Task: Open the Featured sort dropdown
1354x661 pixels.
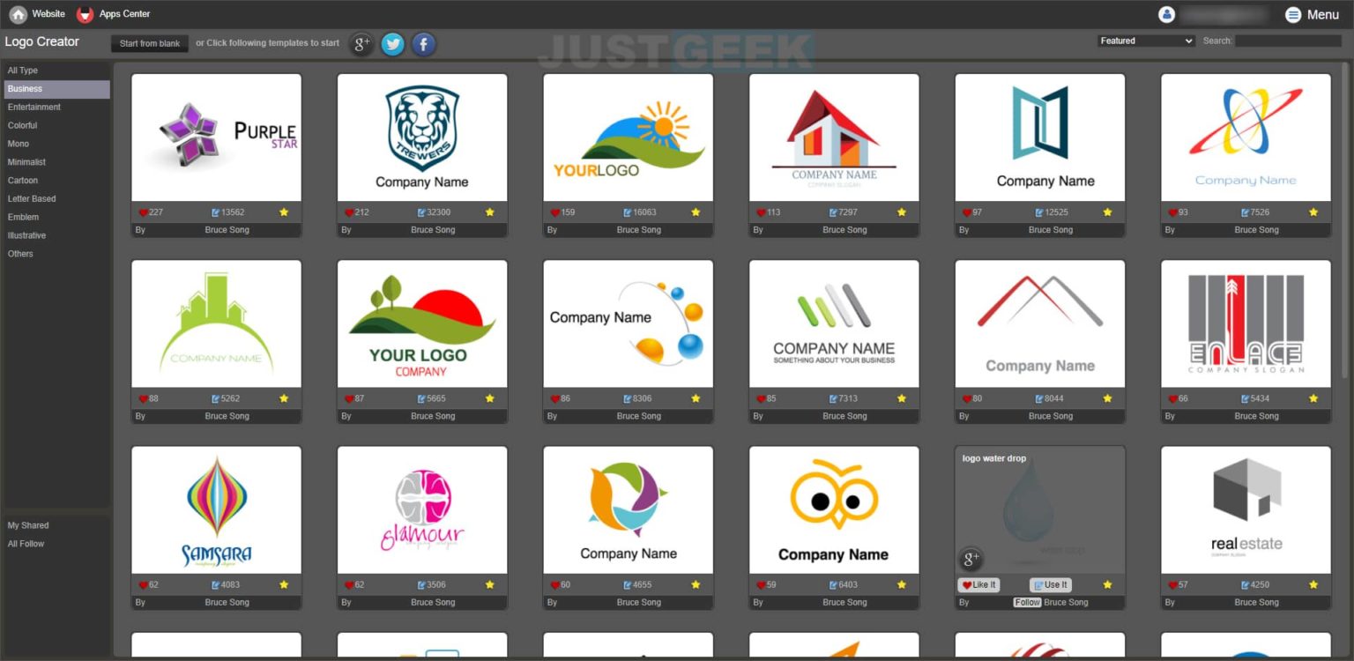Action: coord(1146,41)
